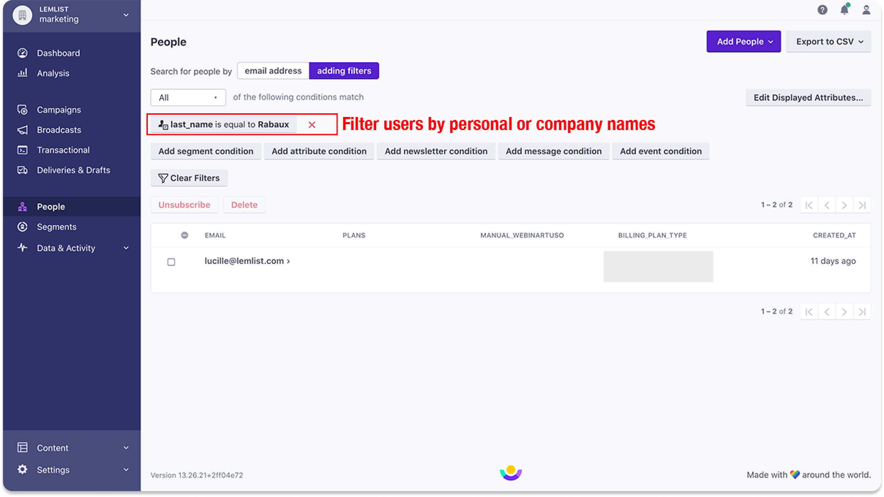The height and width of the screenshot is (497, 884).
Task: Open the Dashboard from the sidebar
Action: point(22,53)
